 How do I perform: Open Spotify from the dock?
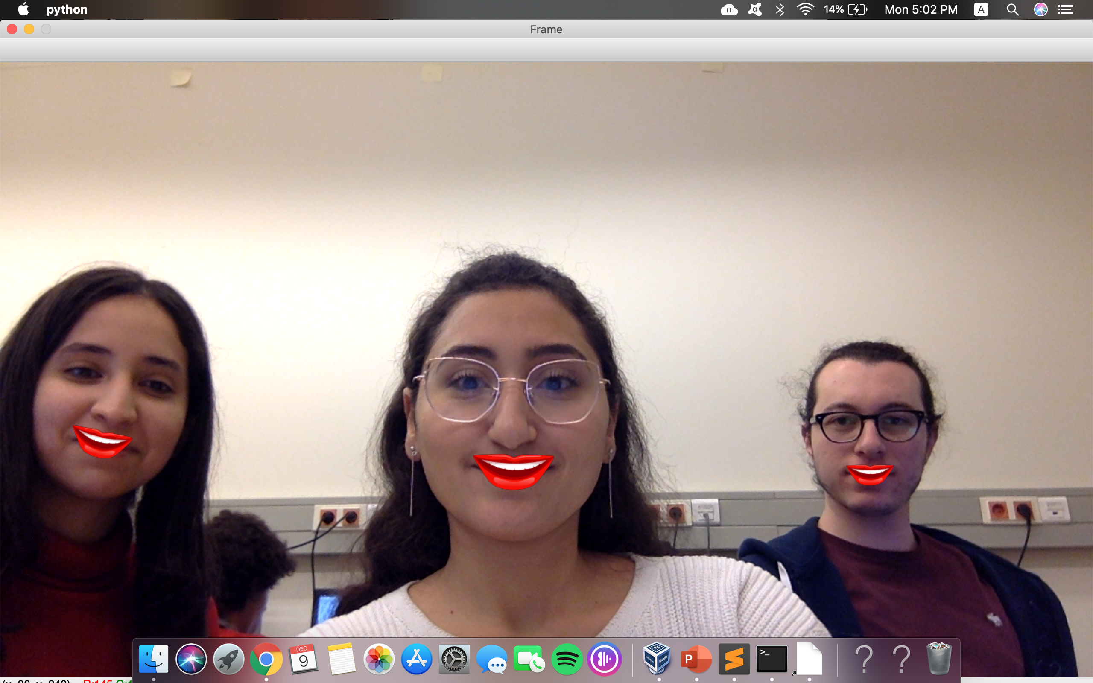(x=567, y=660)
